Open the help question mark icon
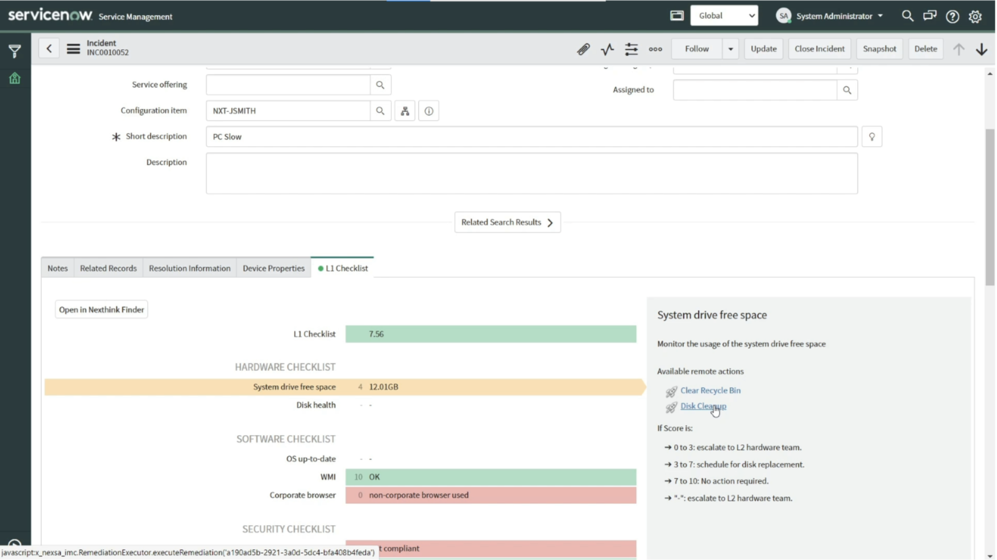 tap(953, 16)
